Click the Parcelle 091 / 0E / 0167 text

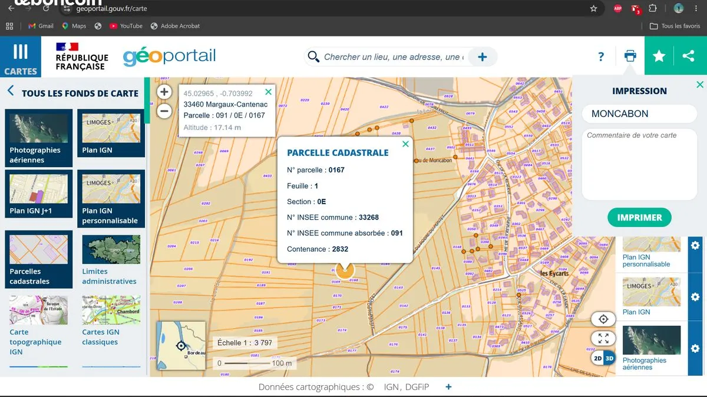point(224,116)
